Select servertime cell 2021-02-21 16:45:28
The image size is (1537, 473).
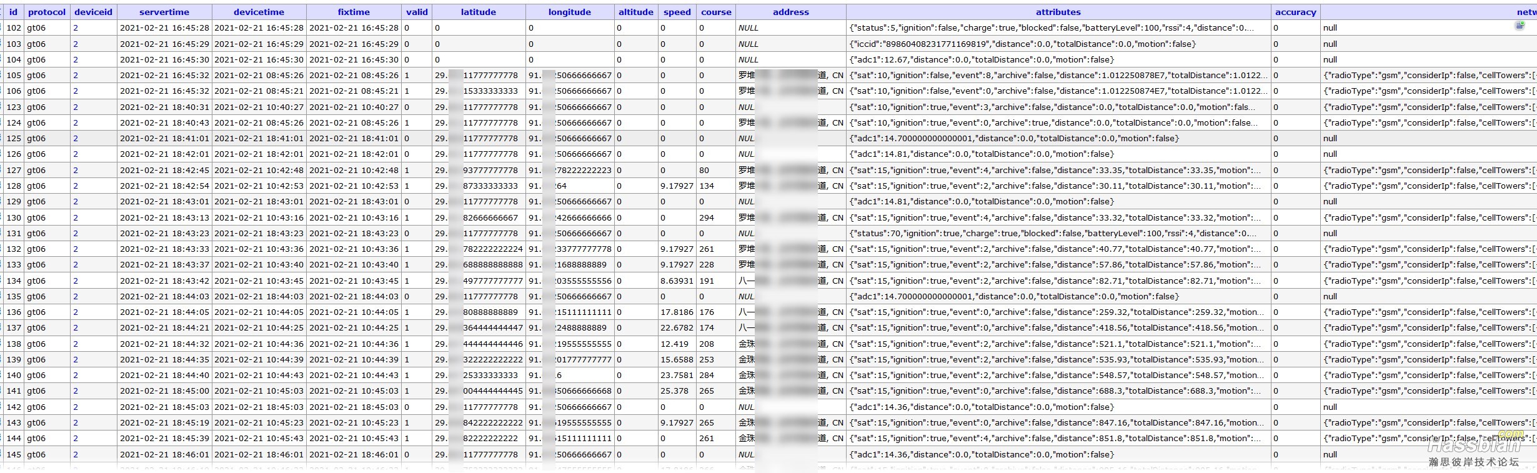coord(164,28)
